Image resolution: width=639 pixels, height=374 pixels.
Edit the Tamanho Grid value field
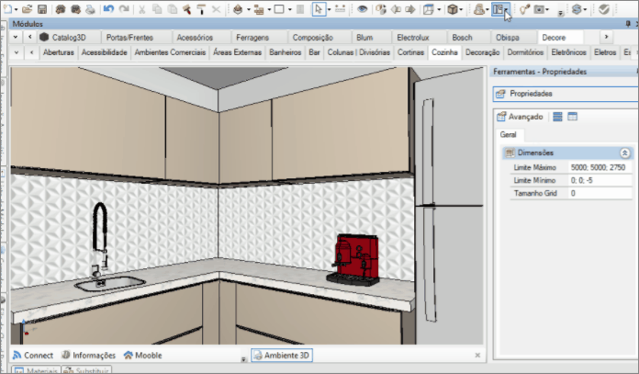point(600,193)
